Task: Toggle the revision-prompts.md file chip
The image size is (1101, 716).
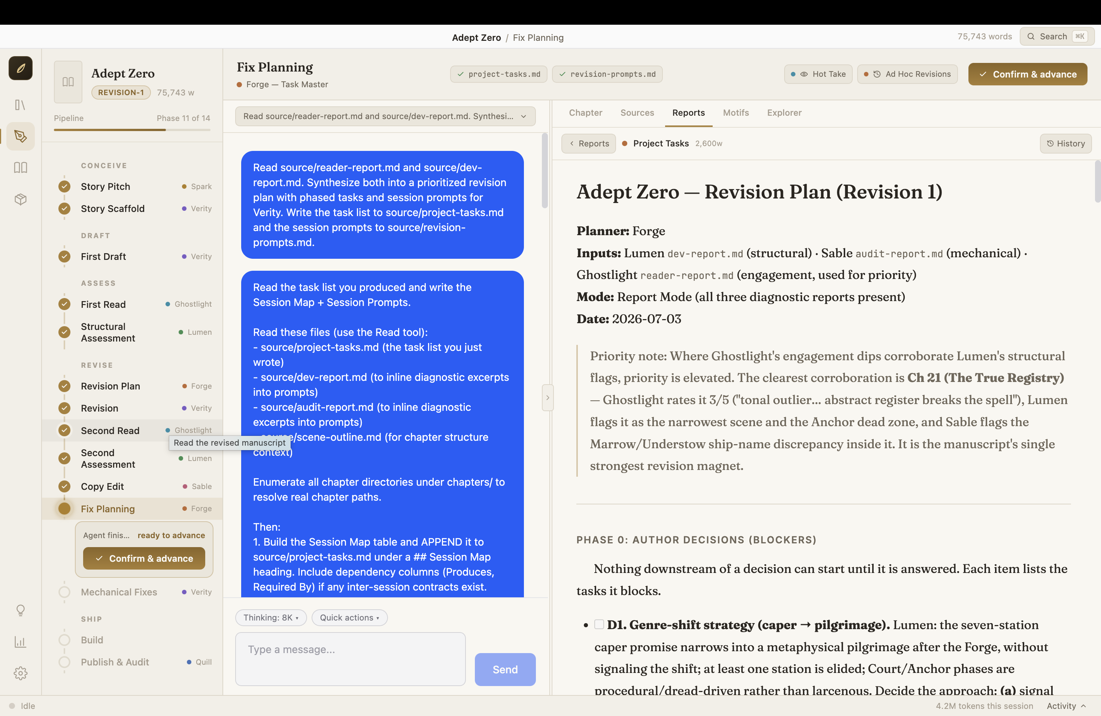Action: (607, 74)
